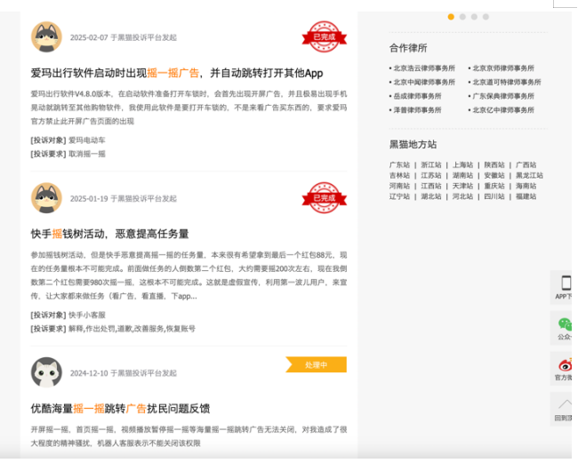
Task: Click the back-to-top arrow icon
Action: point(565,403)
